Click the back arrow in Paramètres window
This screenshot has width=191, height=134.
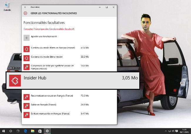[x=25, y=7]
